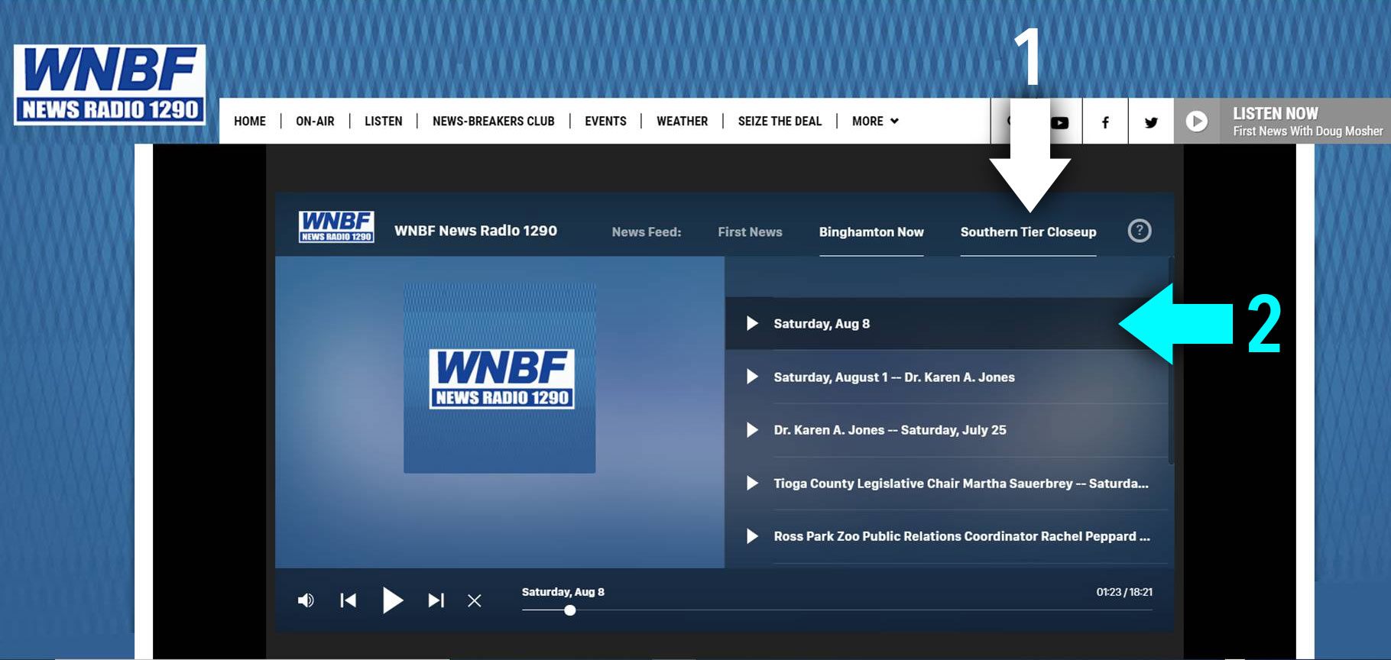The image size is (1391, 660).
Task: Switch to the Binghamton Now feed tab
Action: point(871,231)
